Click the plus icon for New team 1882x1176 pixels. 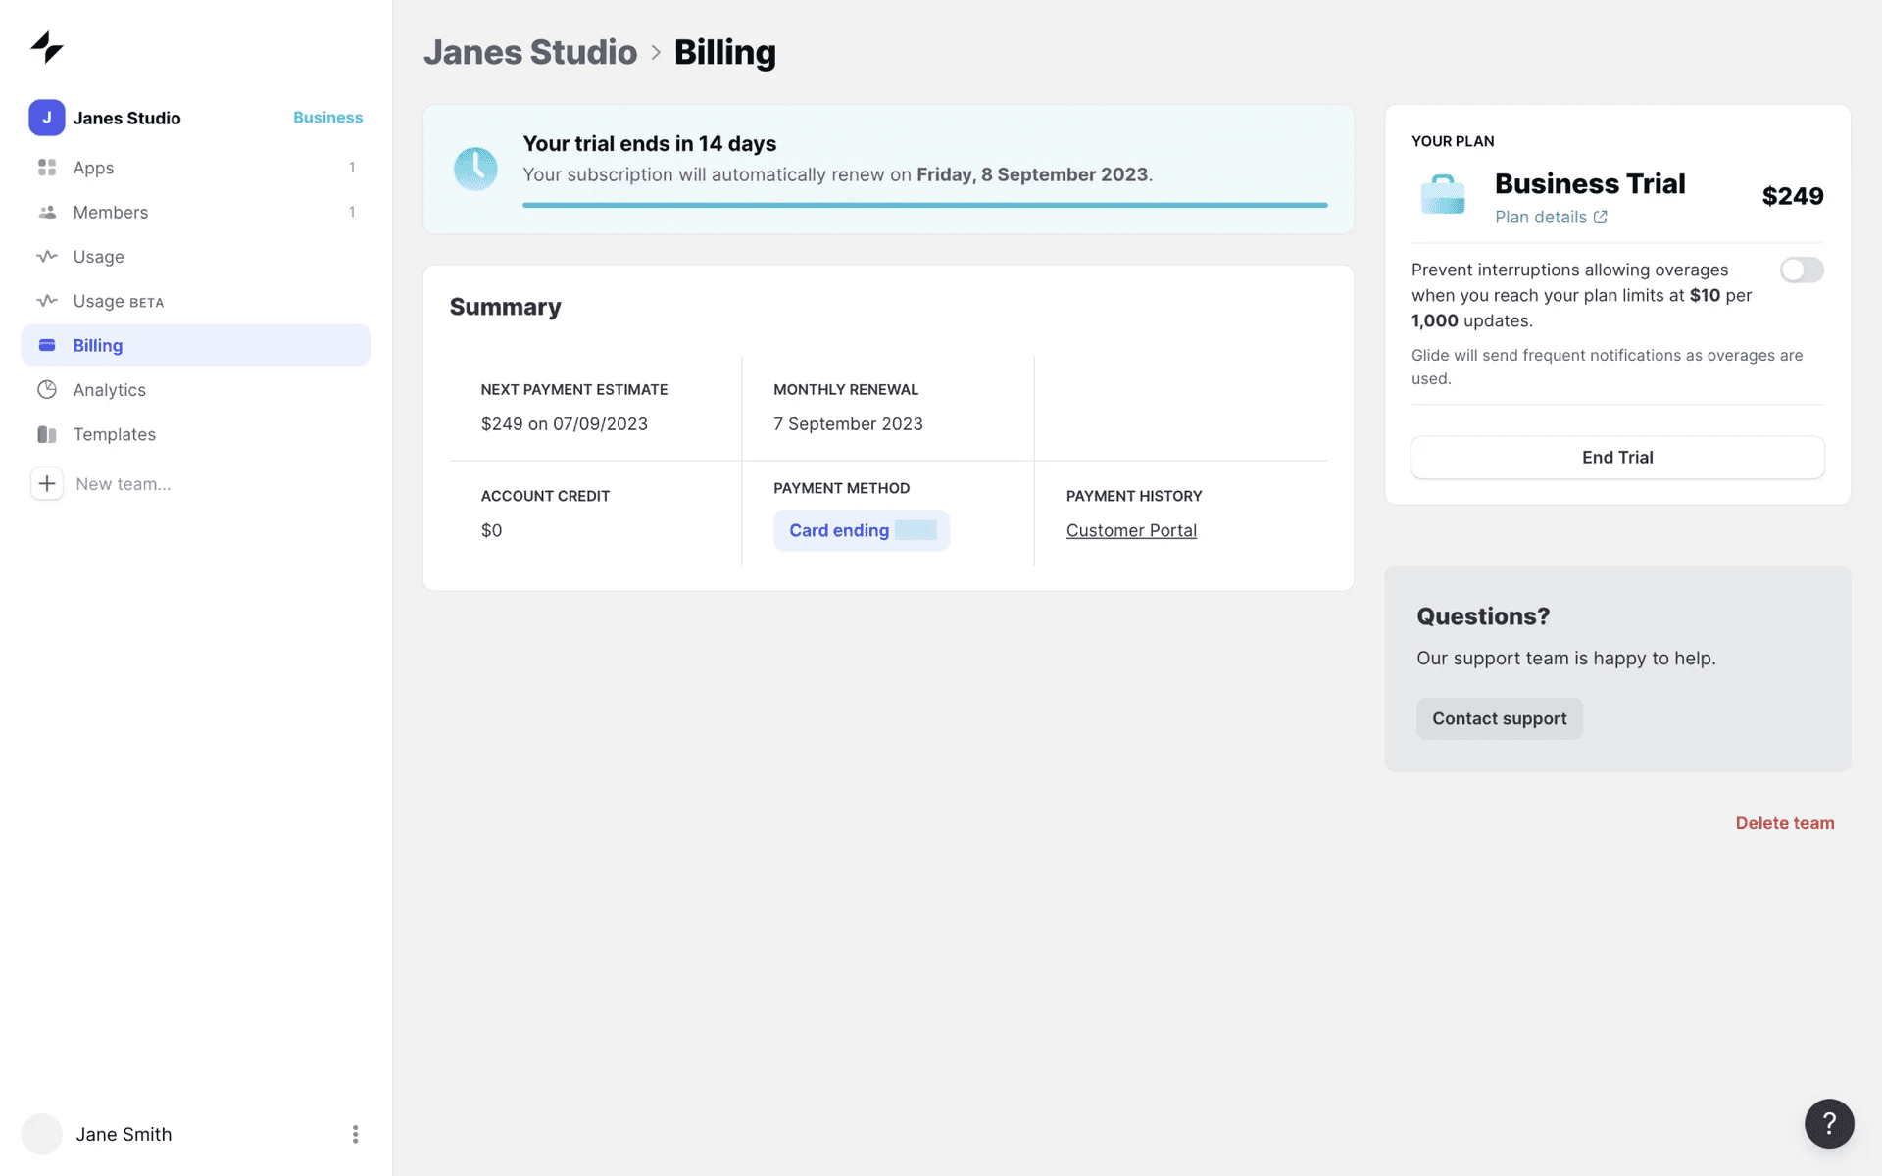pyautogui.click(x=46, y=484)
